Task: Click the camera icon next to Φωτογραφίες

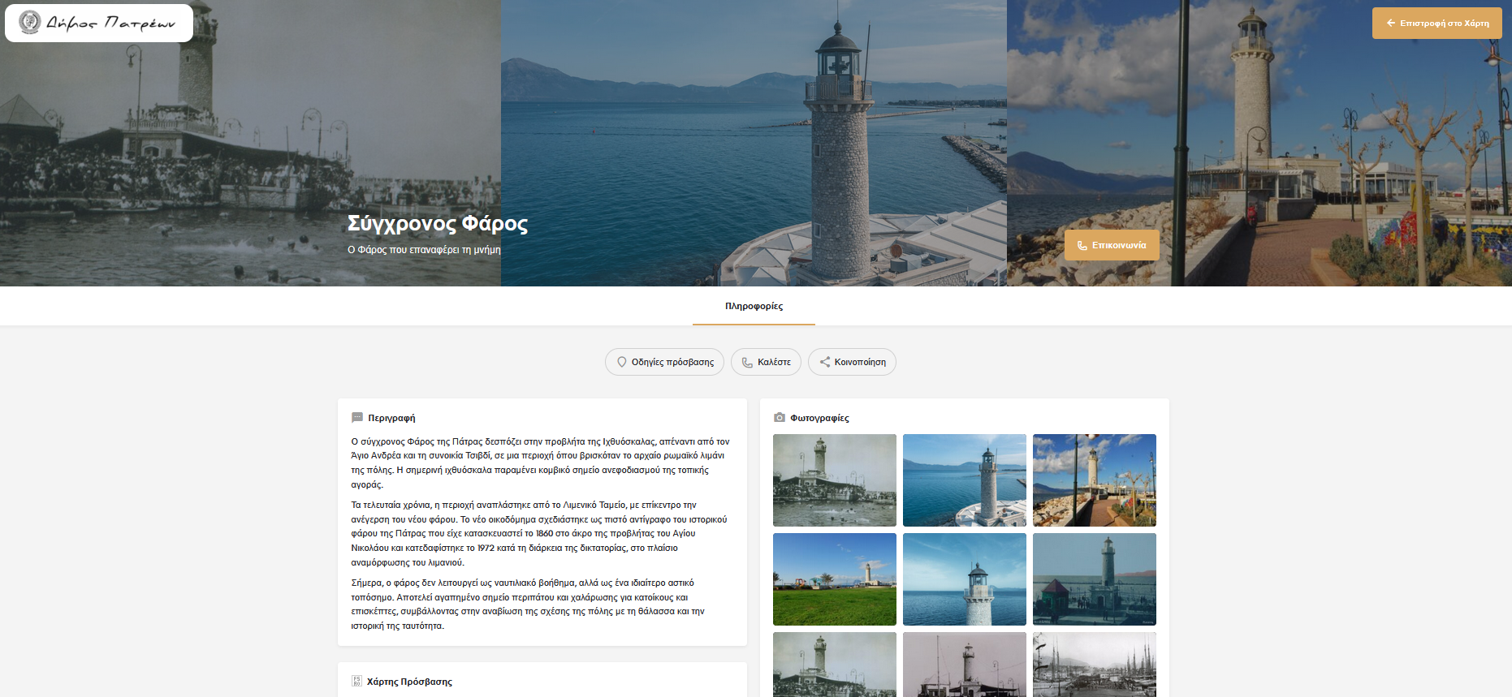Action: point(780,418)
